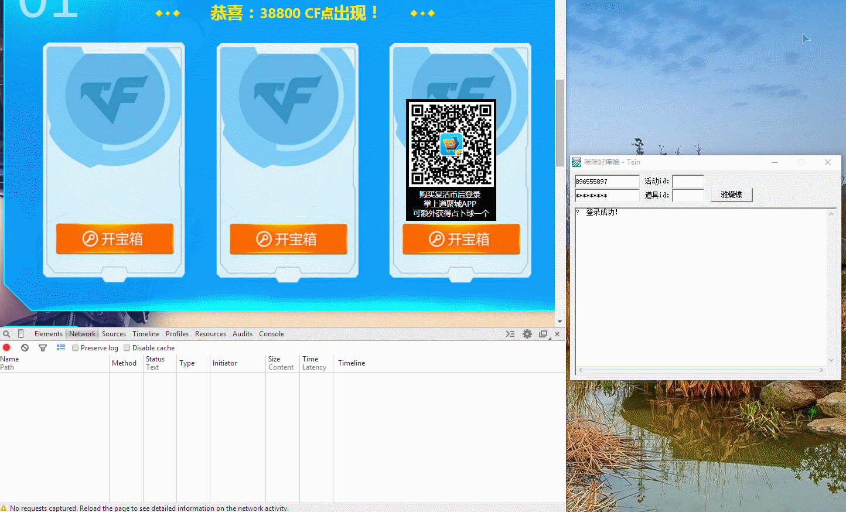Click the No requests captured status message
The image size is (846, 512).
point(149,508)
